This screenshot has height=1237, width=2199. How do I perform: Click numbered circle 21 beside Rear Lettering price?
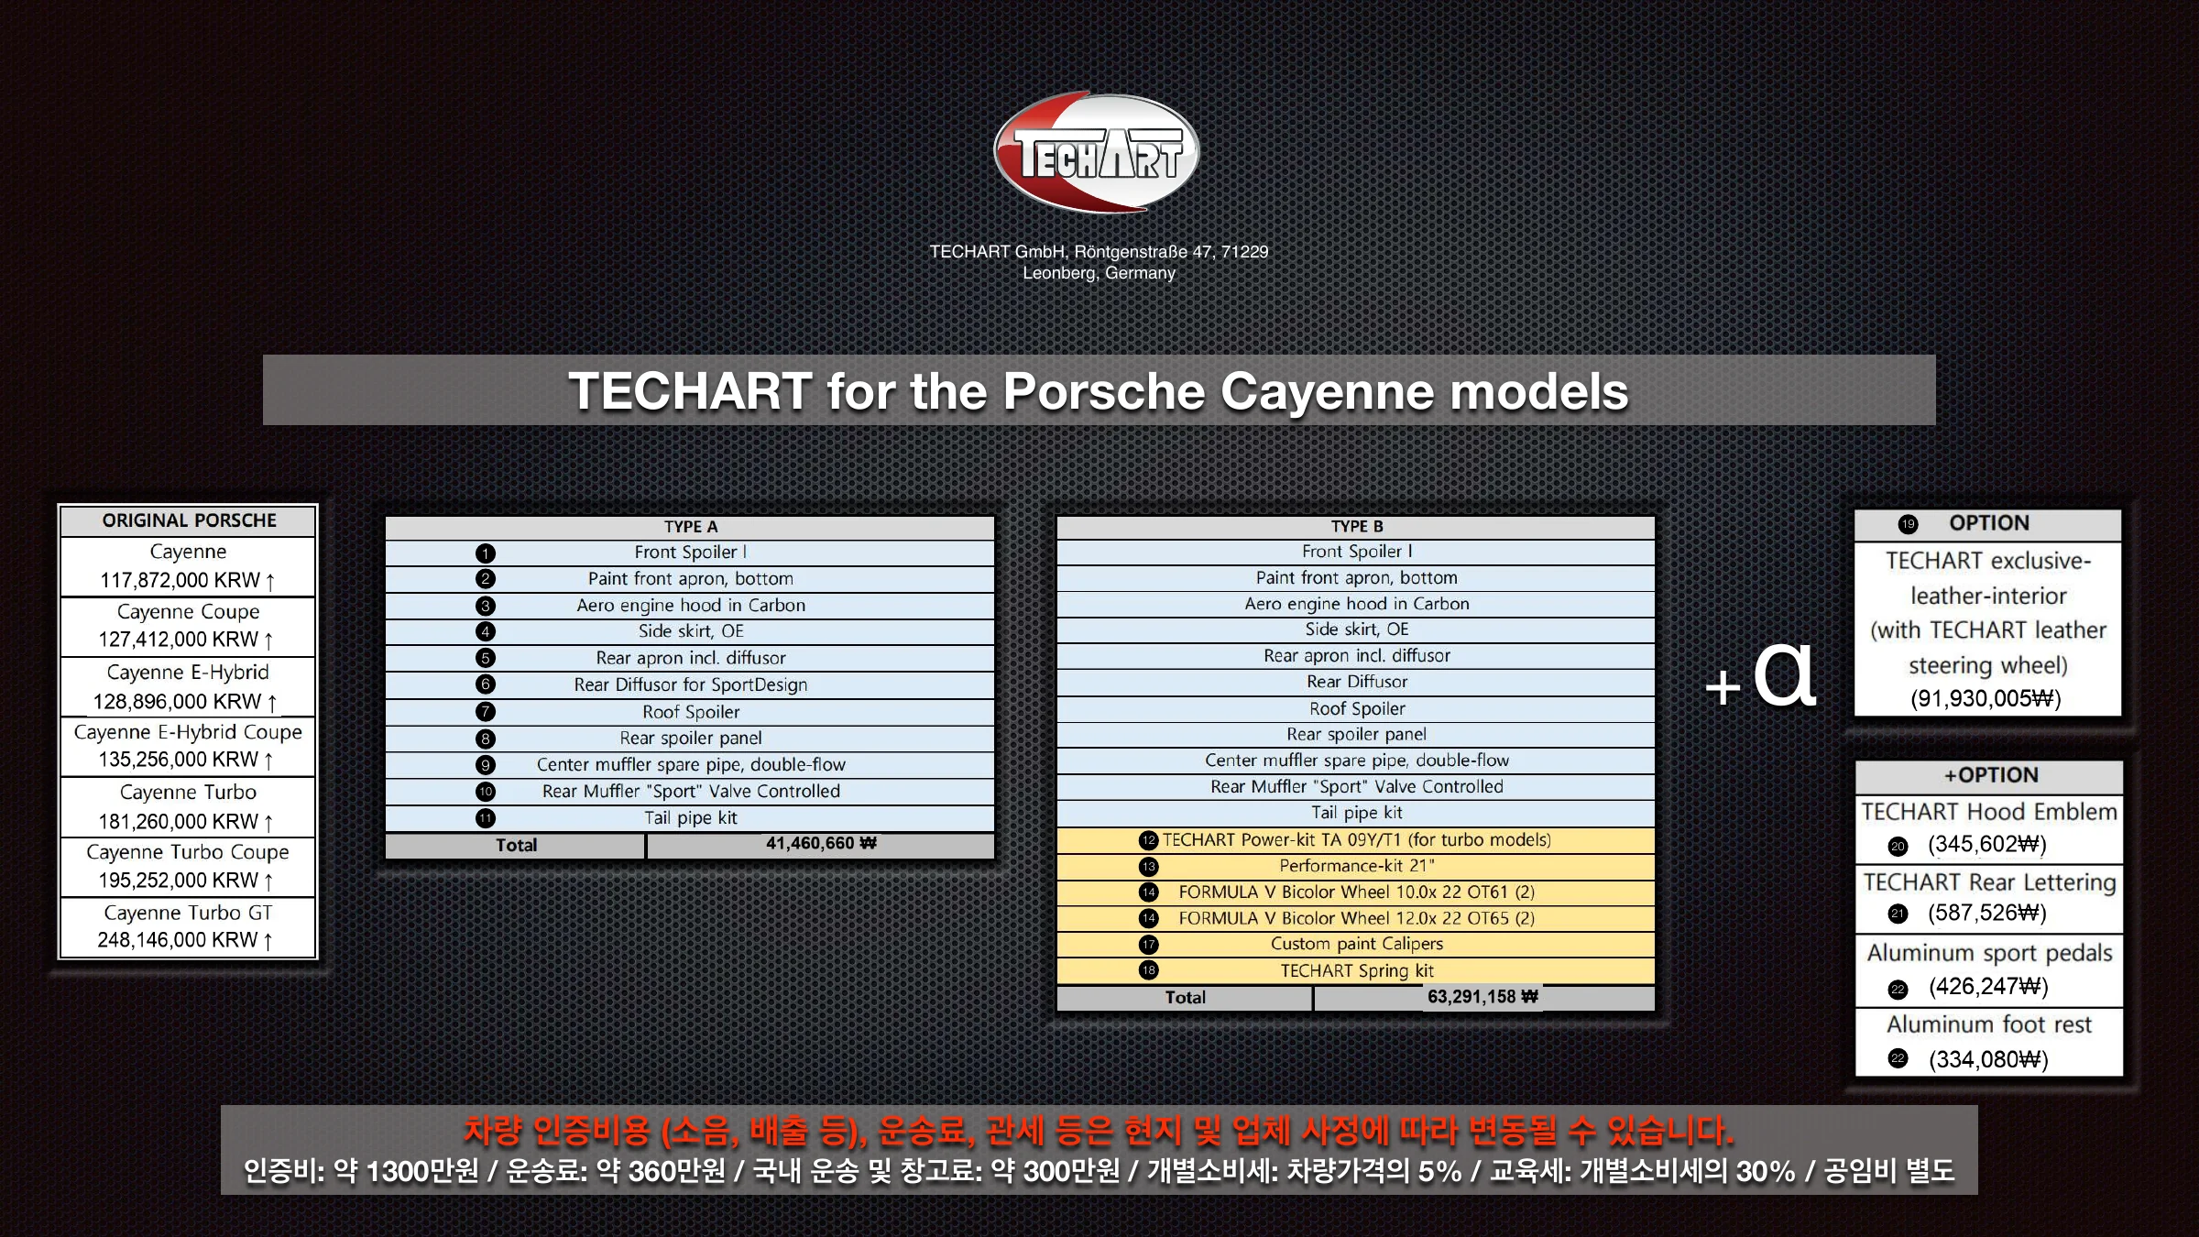click(x=1898, y=914)
